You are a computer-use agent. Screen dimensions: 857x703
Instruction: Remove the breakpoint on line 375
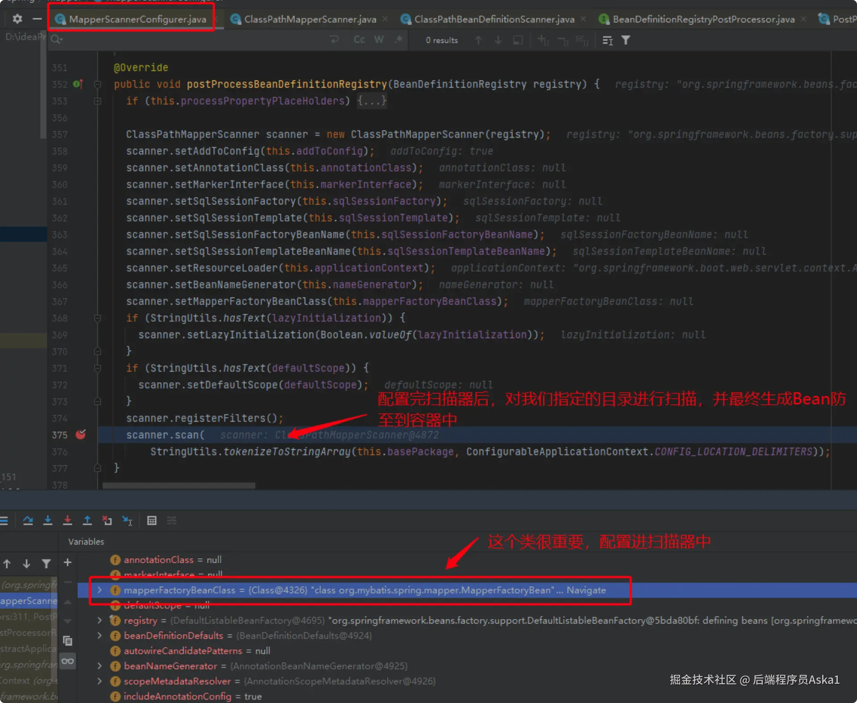[x=80, y=435]
